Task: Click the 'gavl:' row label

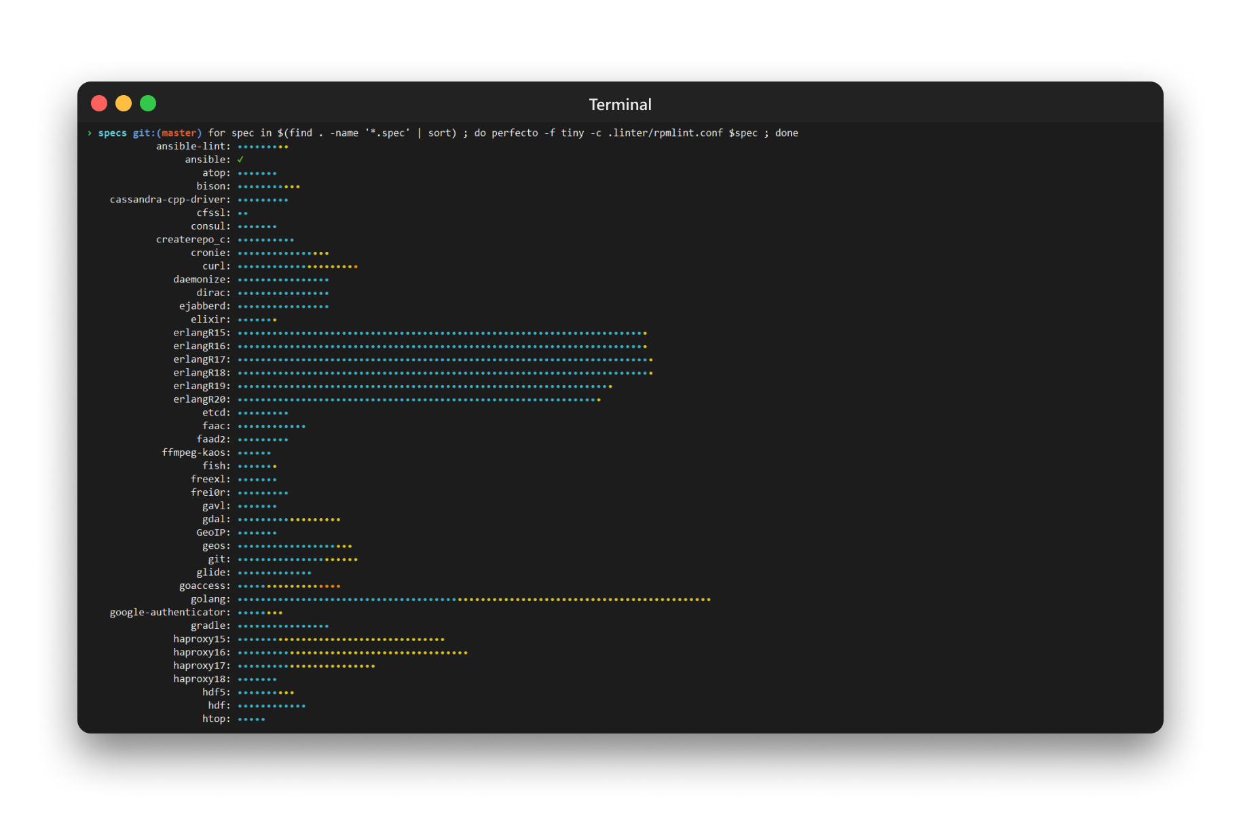Action: click(217, 506)
